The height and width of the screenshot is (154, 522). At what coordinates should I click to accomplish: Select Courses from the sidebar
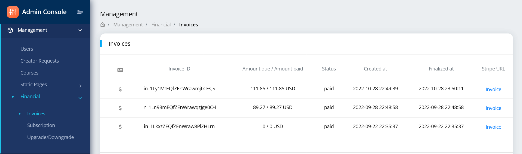pos(29,73)
